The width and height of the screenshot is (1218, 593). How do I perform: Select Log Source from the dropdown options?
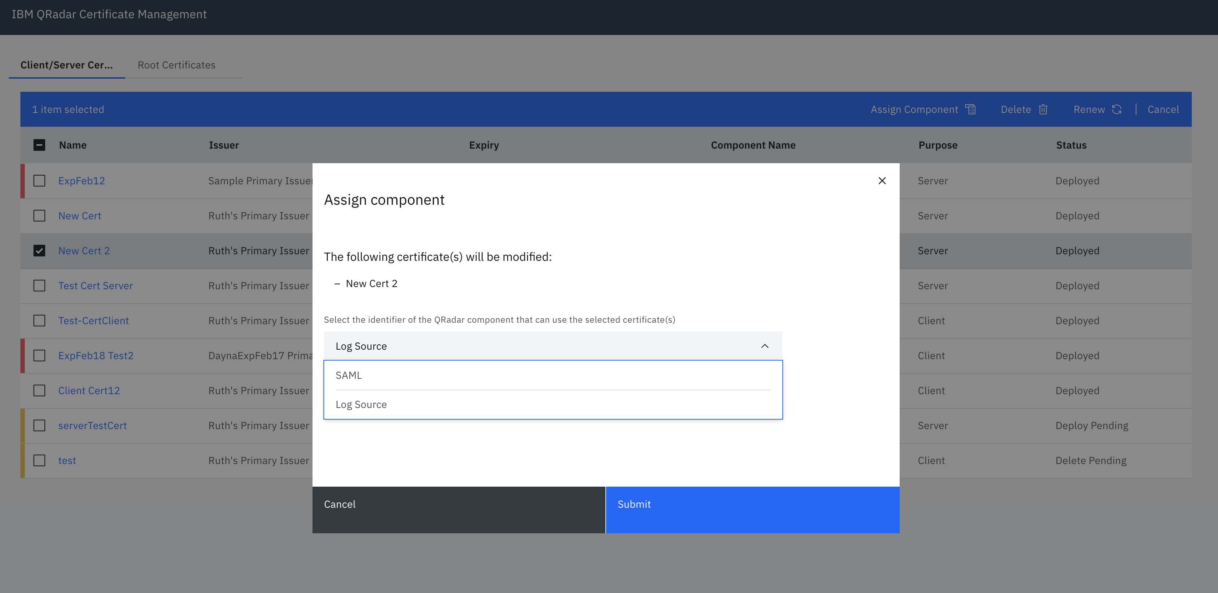point(361,404)
